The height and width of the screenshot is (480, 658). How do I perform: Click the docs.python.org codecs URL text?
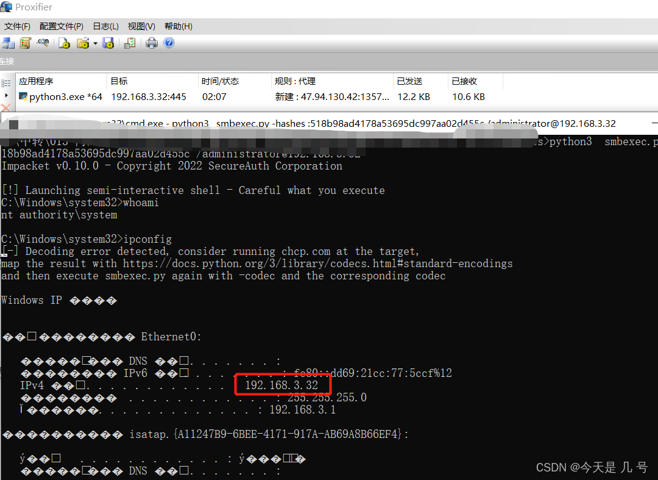[x=317, y=263]
